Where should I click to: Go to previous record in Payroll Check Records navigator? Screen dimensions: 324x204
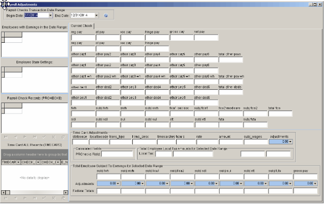(15, 137)
